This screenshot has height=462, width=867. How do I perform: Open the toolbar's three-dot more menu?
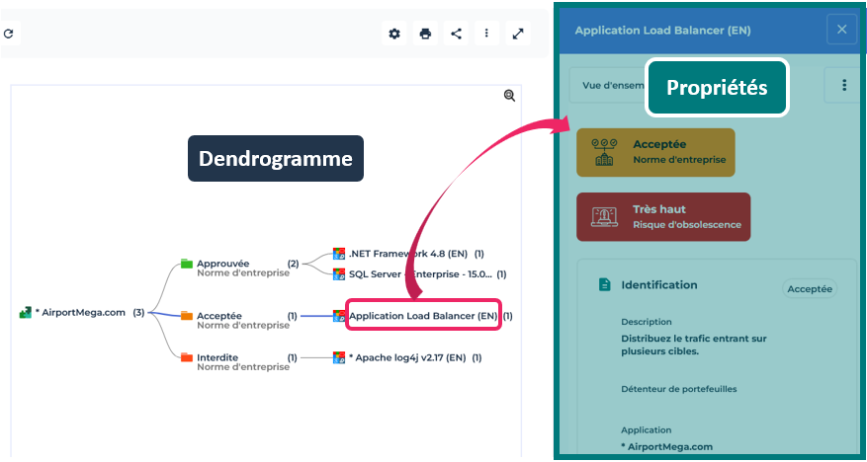click(x=486, y=34)
